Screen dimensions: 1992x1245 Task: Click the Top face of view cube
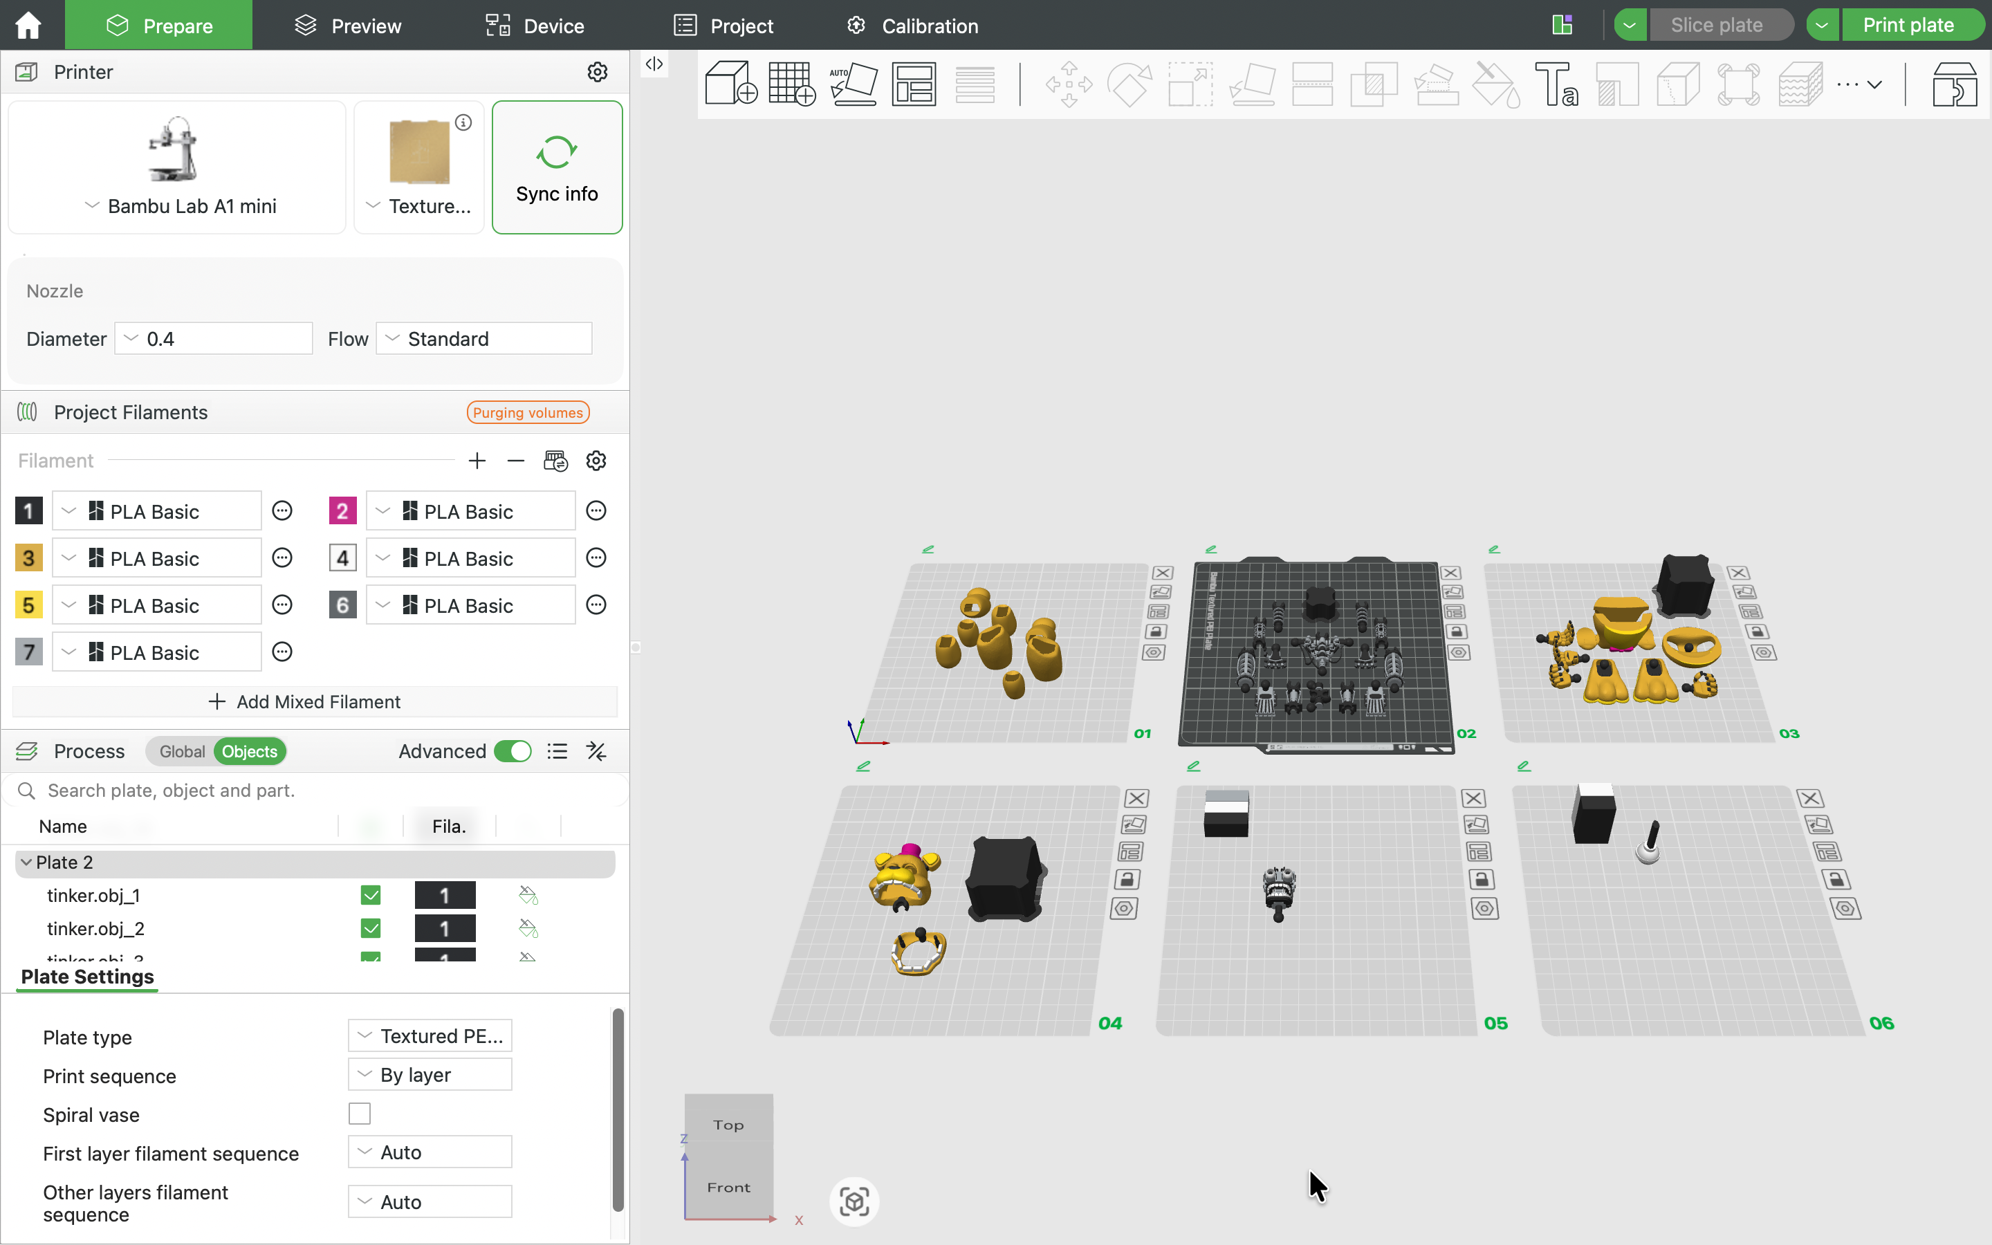point(728,1124)
